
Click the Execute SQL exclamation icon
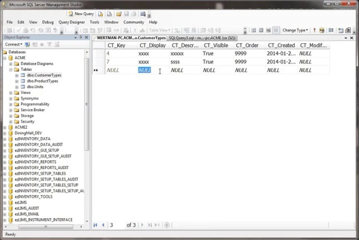pos(314,30)
